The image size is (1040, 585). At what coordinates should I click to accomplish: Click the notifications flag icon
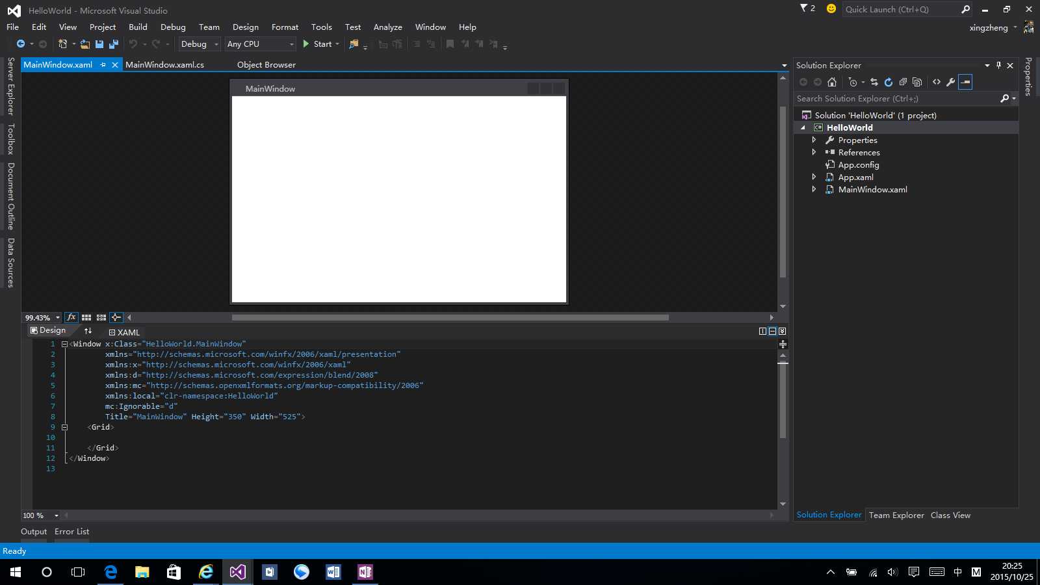click(804, 8)
